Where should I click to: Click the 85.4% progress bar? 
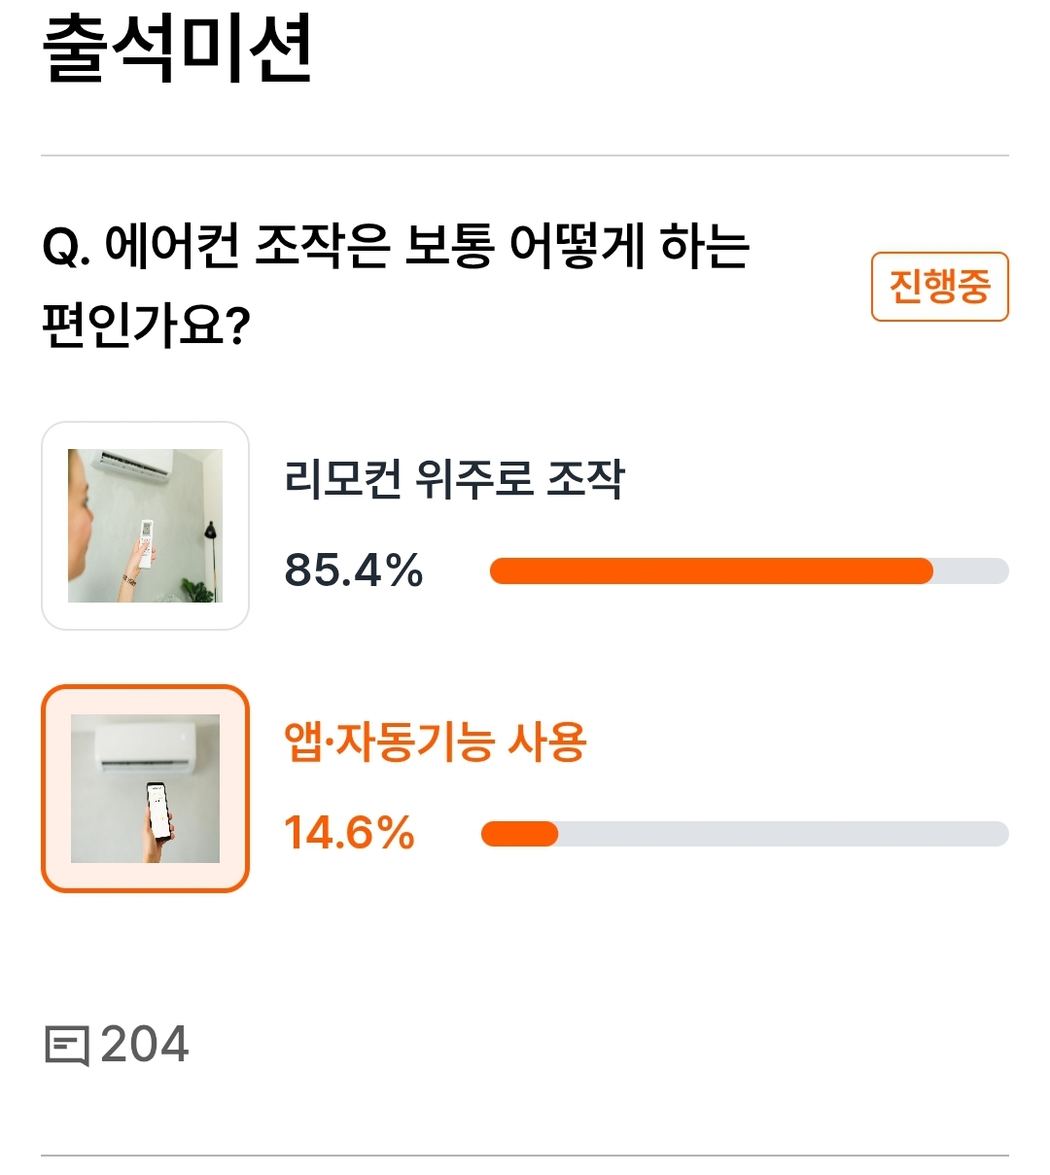pyautogui.click(x=749, y=570)
